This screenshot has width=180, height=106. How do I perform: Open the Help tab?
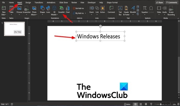coord(101,2)
